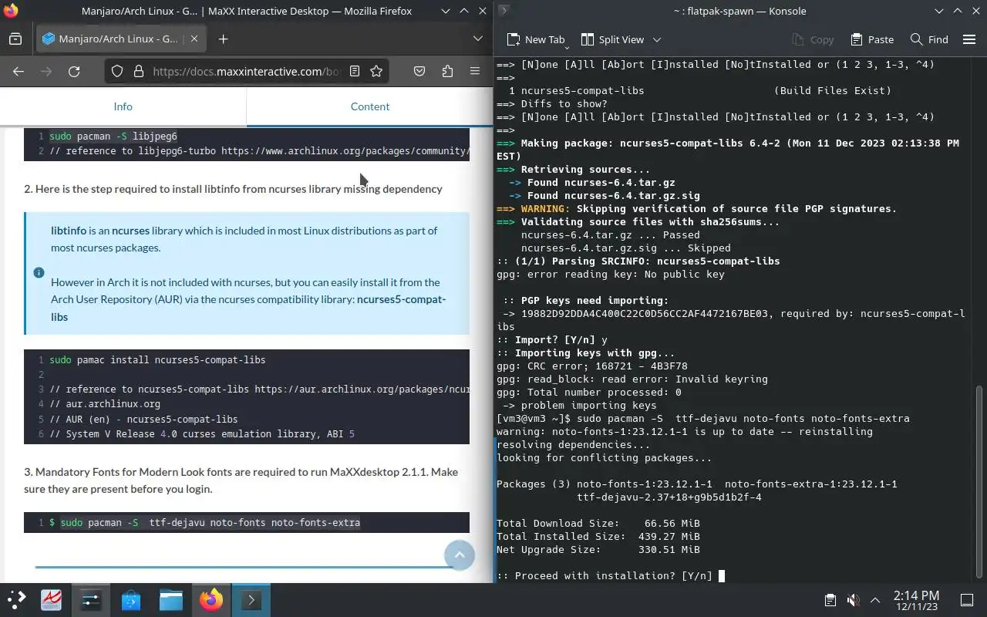This screenshot has width=987, height=617.
Task: Click the scroll-to-top round button
Action: click(460, 555)
